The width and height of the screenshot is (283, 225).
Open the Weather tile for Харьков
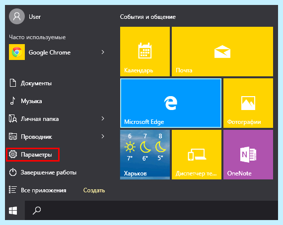click(145, 155)
